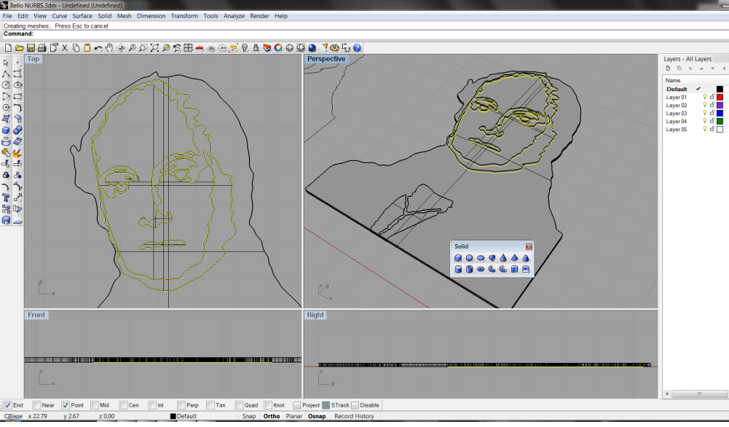Click the Front viewport title label
The image size is (729, 427).
pyautogui.click(x=36, y=315)
